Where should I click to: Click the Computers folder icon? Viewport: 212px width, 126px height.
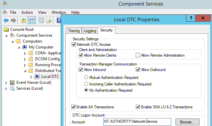(18, 41)
